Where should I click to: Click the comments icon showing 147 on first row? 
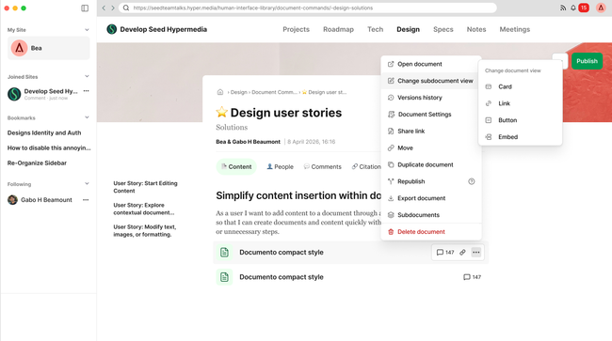(445, 253)
